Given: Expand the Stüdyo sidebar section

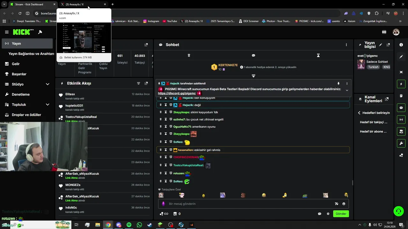Looking at the screenshot, I should (x=47, y=84).
